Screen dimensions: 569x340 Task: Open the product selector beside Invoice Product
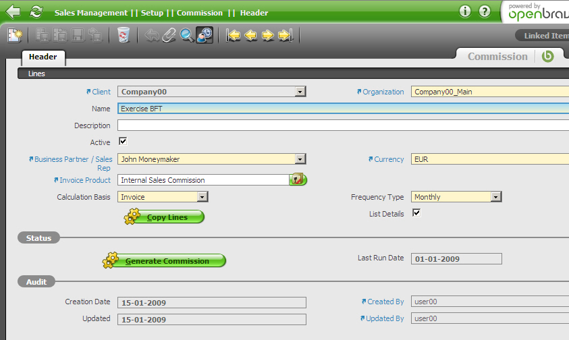pos(298,179)
